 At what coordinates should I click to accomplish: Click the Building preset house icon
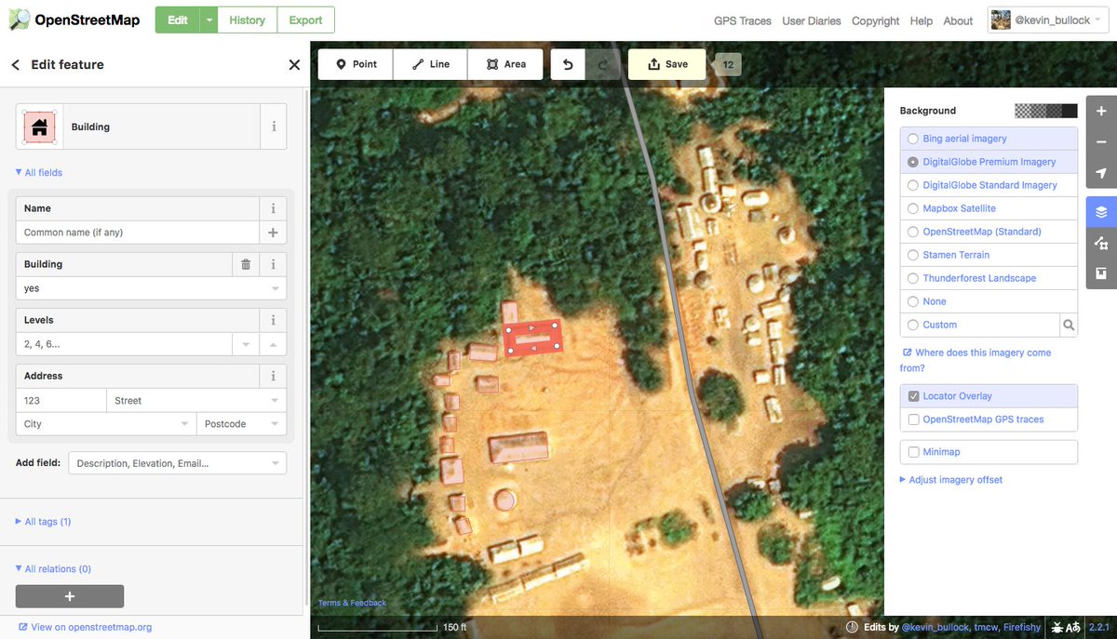pyautogui.click(x=39, y=126)
